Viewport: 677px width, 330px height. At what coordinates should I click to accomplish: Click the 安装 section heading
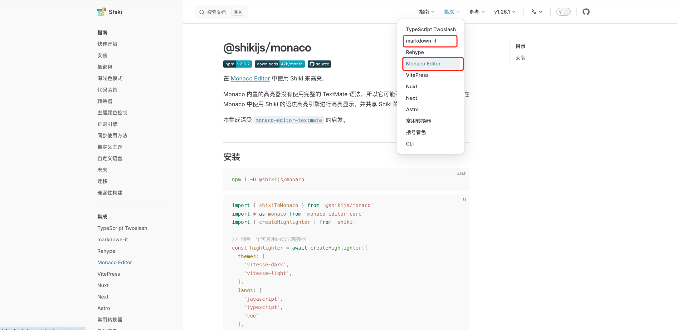pos(232,157)
